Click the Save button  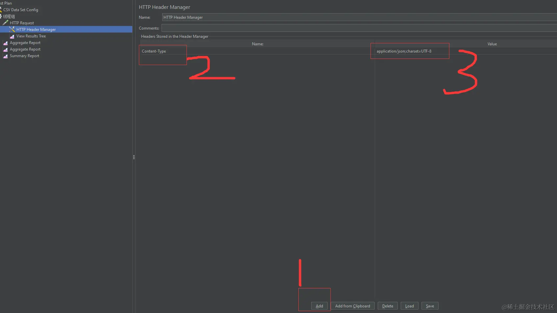coord(430,306)
